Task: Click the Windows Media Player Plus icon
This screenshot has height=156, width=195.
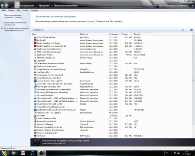Action: [x=35, y=127]
